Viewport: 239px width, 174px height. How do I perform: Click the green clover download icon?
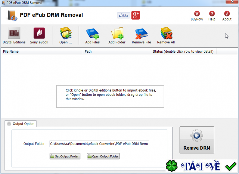pos(171,166)
